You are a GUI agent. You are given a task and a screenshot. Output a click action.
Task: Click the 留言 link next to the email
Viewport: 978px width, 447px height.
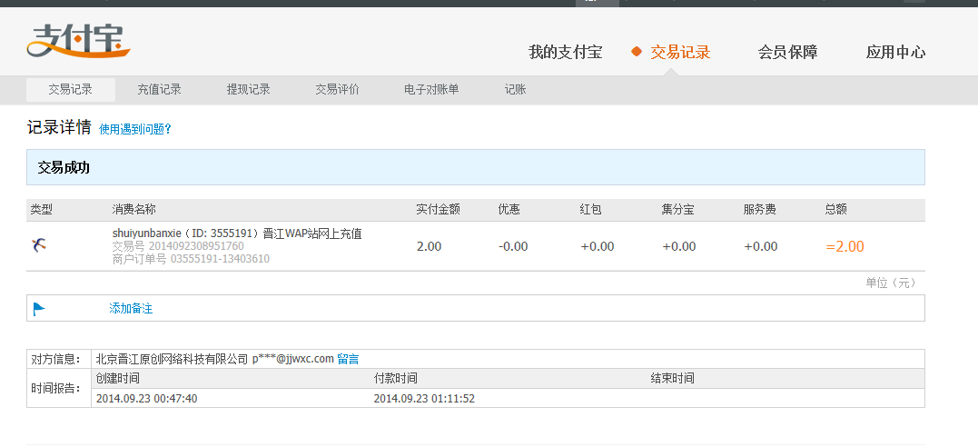pos(348,359)
